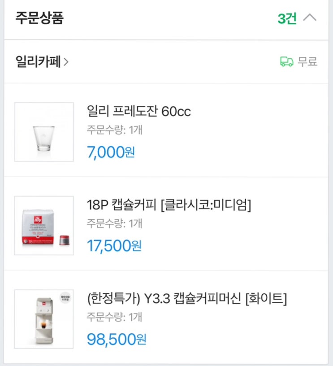Collapse the 주문상품 section with the chevron
Image resolution: width=333 pixels, height=366 pixels.
pos(310,18)
